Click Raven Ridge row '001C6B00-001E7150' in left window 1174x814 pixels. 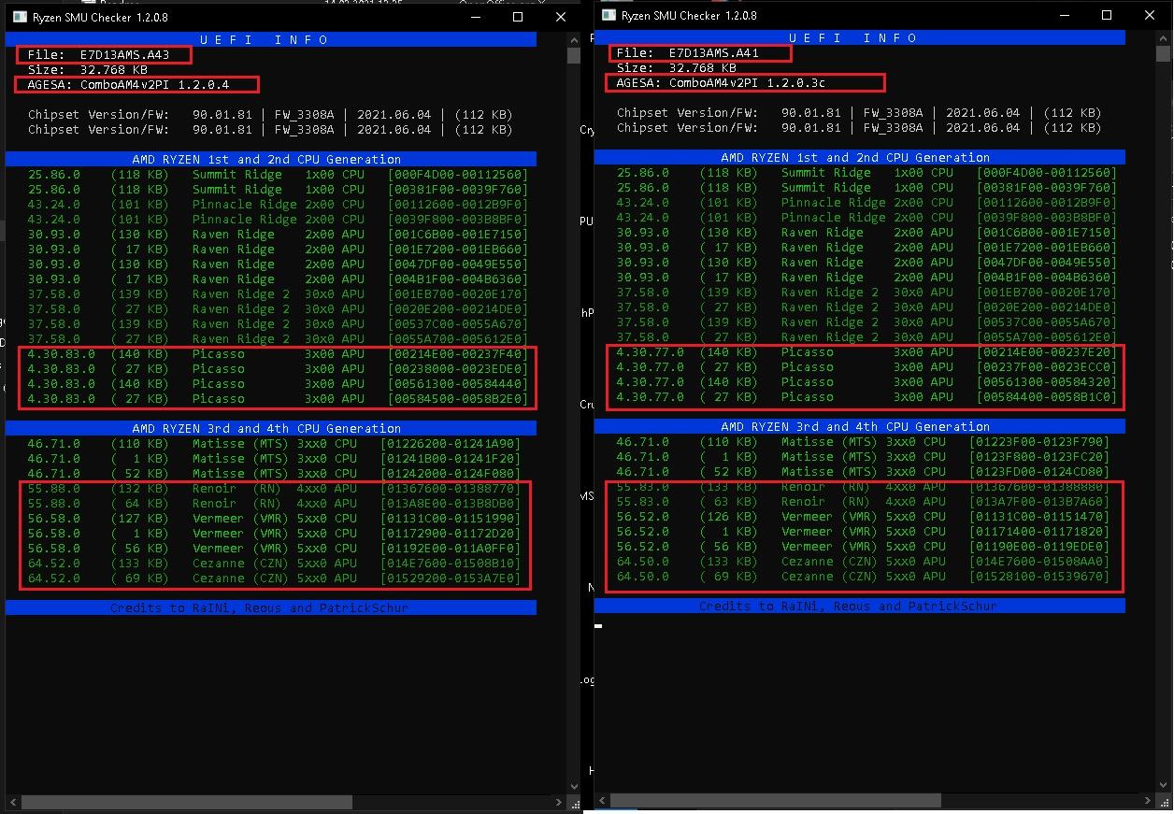278,234
